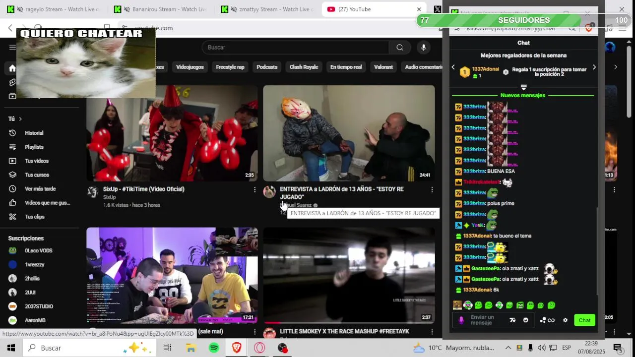Show next top gifter in Kick chat
635x357 pixels.
tap(594, 67)
